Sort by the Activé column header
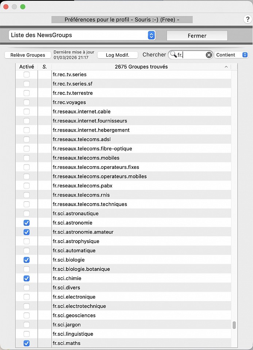Image resolution: width=253 pixels, height=350 pixels. pyautogui.click(x=26, y=67)
